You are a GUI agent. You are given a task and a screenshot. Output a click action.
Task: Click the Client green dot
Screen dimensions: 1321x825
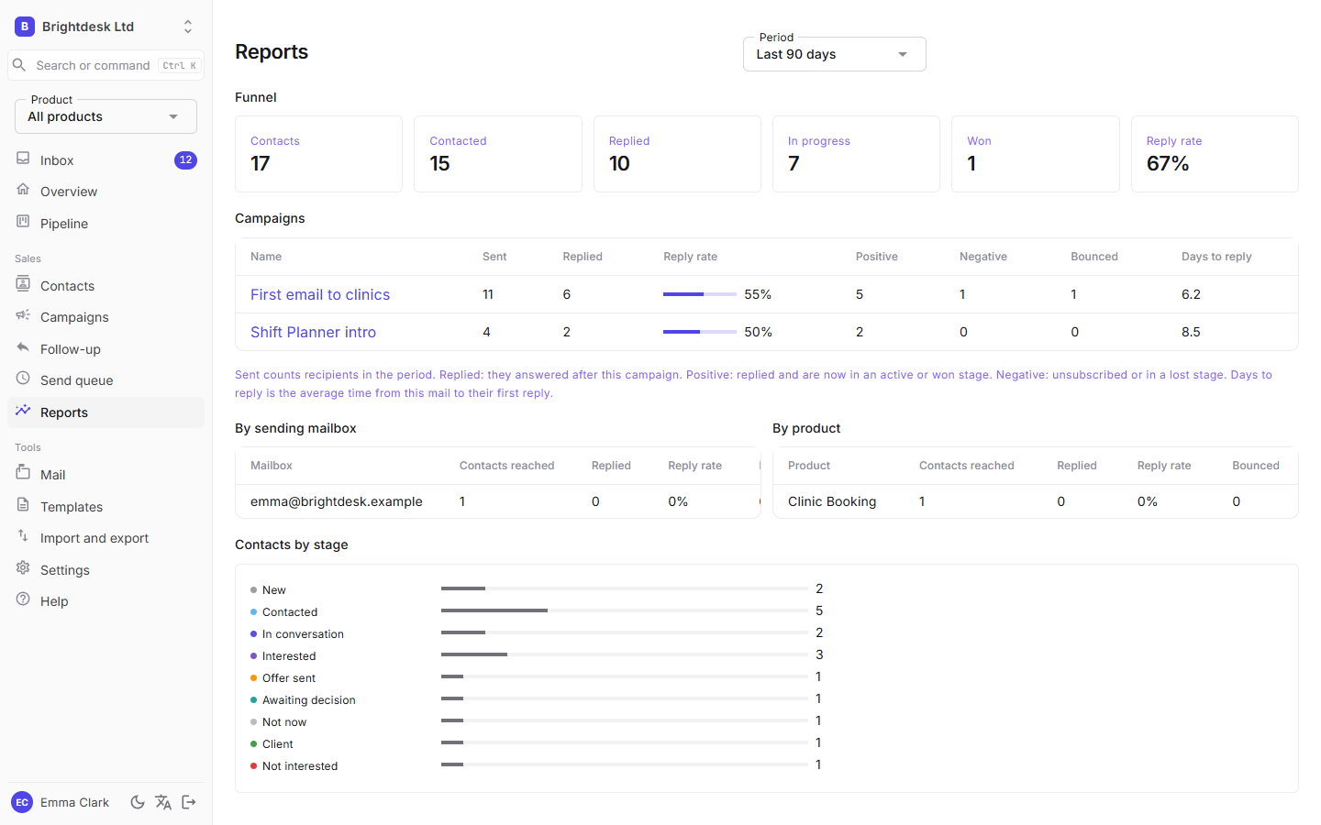click(x=253, y=743)
